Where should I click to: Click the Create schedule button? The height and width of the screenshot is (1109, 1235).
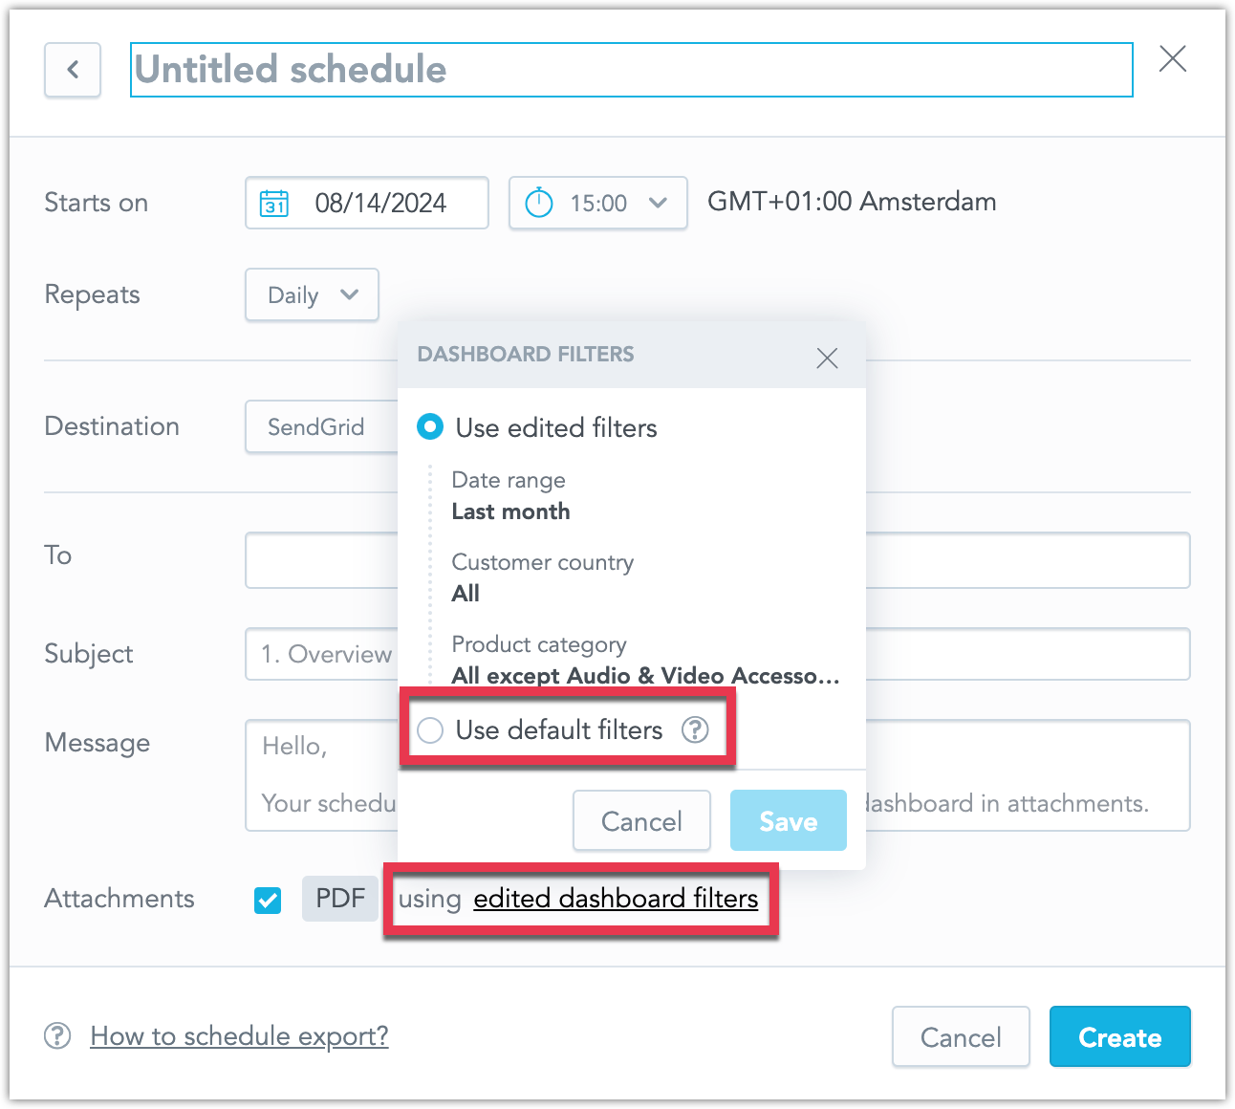tap(1120, 1036)
